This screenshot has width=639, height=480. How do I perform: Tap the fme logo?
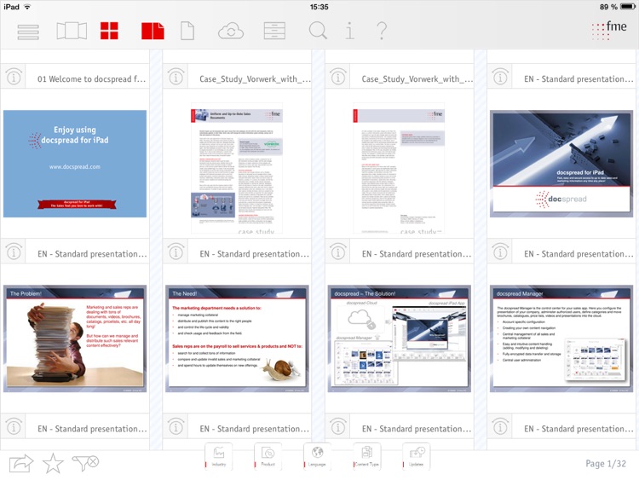(609, 30)
